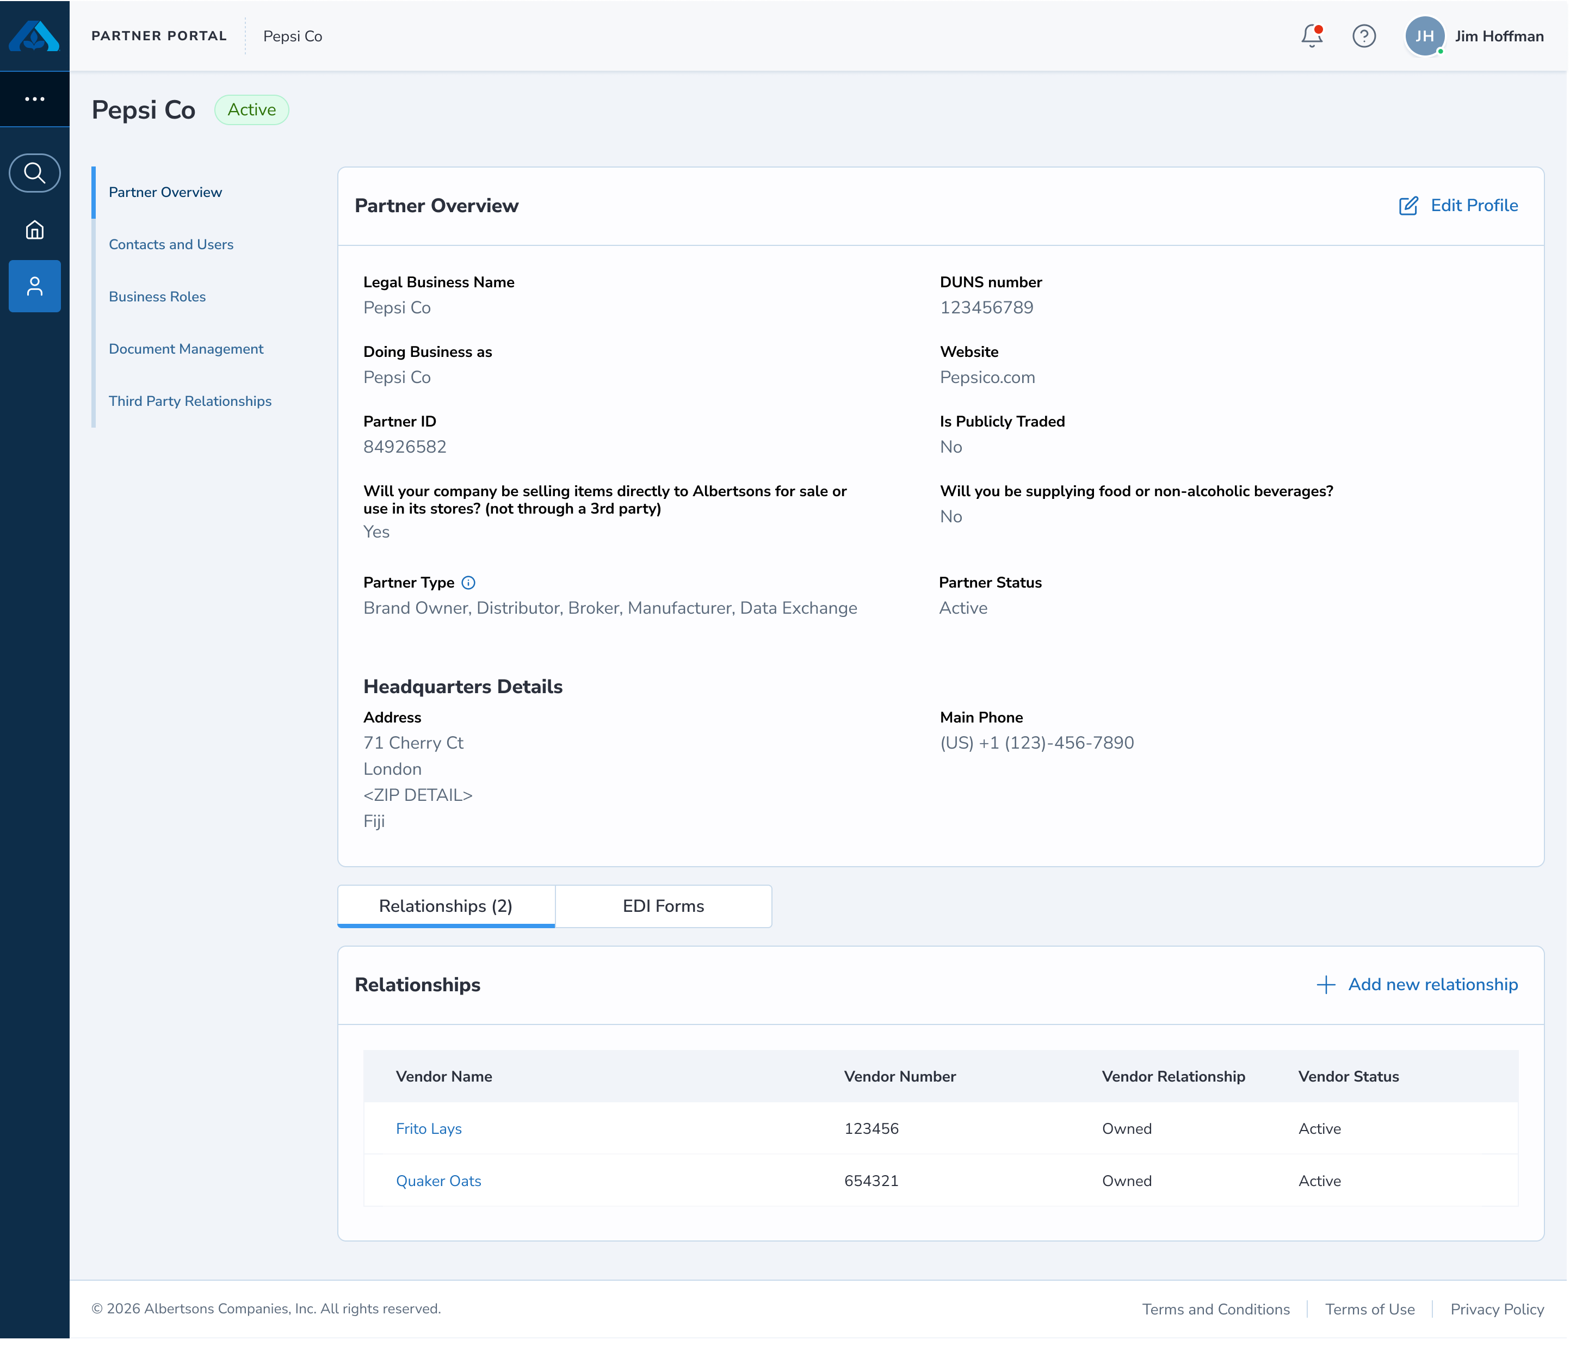Open notifications bell icon
This screenshot has width=1570, height=1346.
pyautogui.click(x=1312, y=35)
